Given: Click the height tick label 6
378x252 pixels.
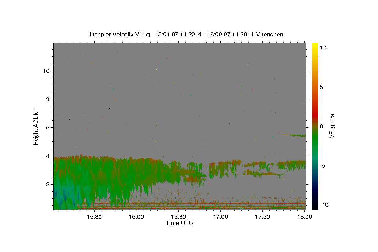Looking at the screenshot, I should click(x=48, y=128).
